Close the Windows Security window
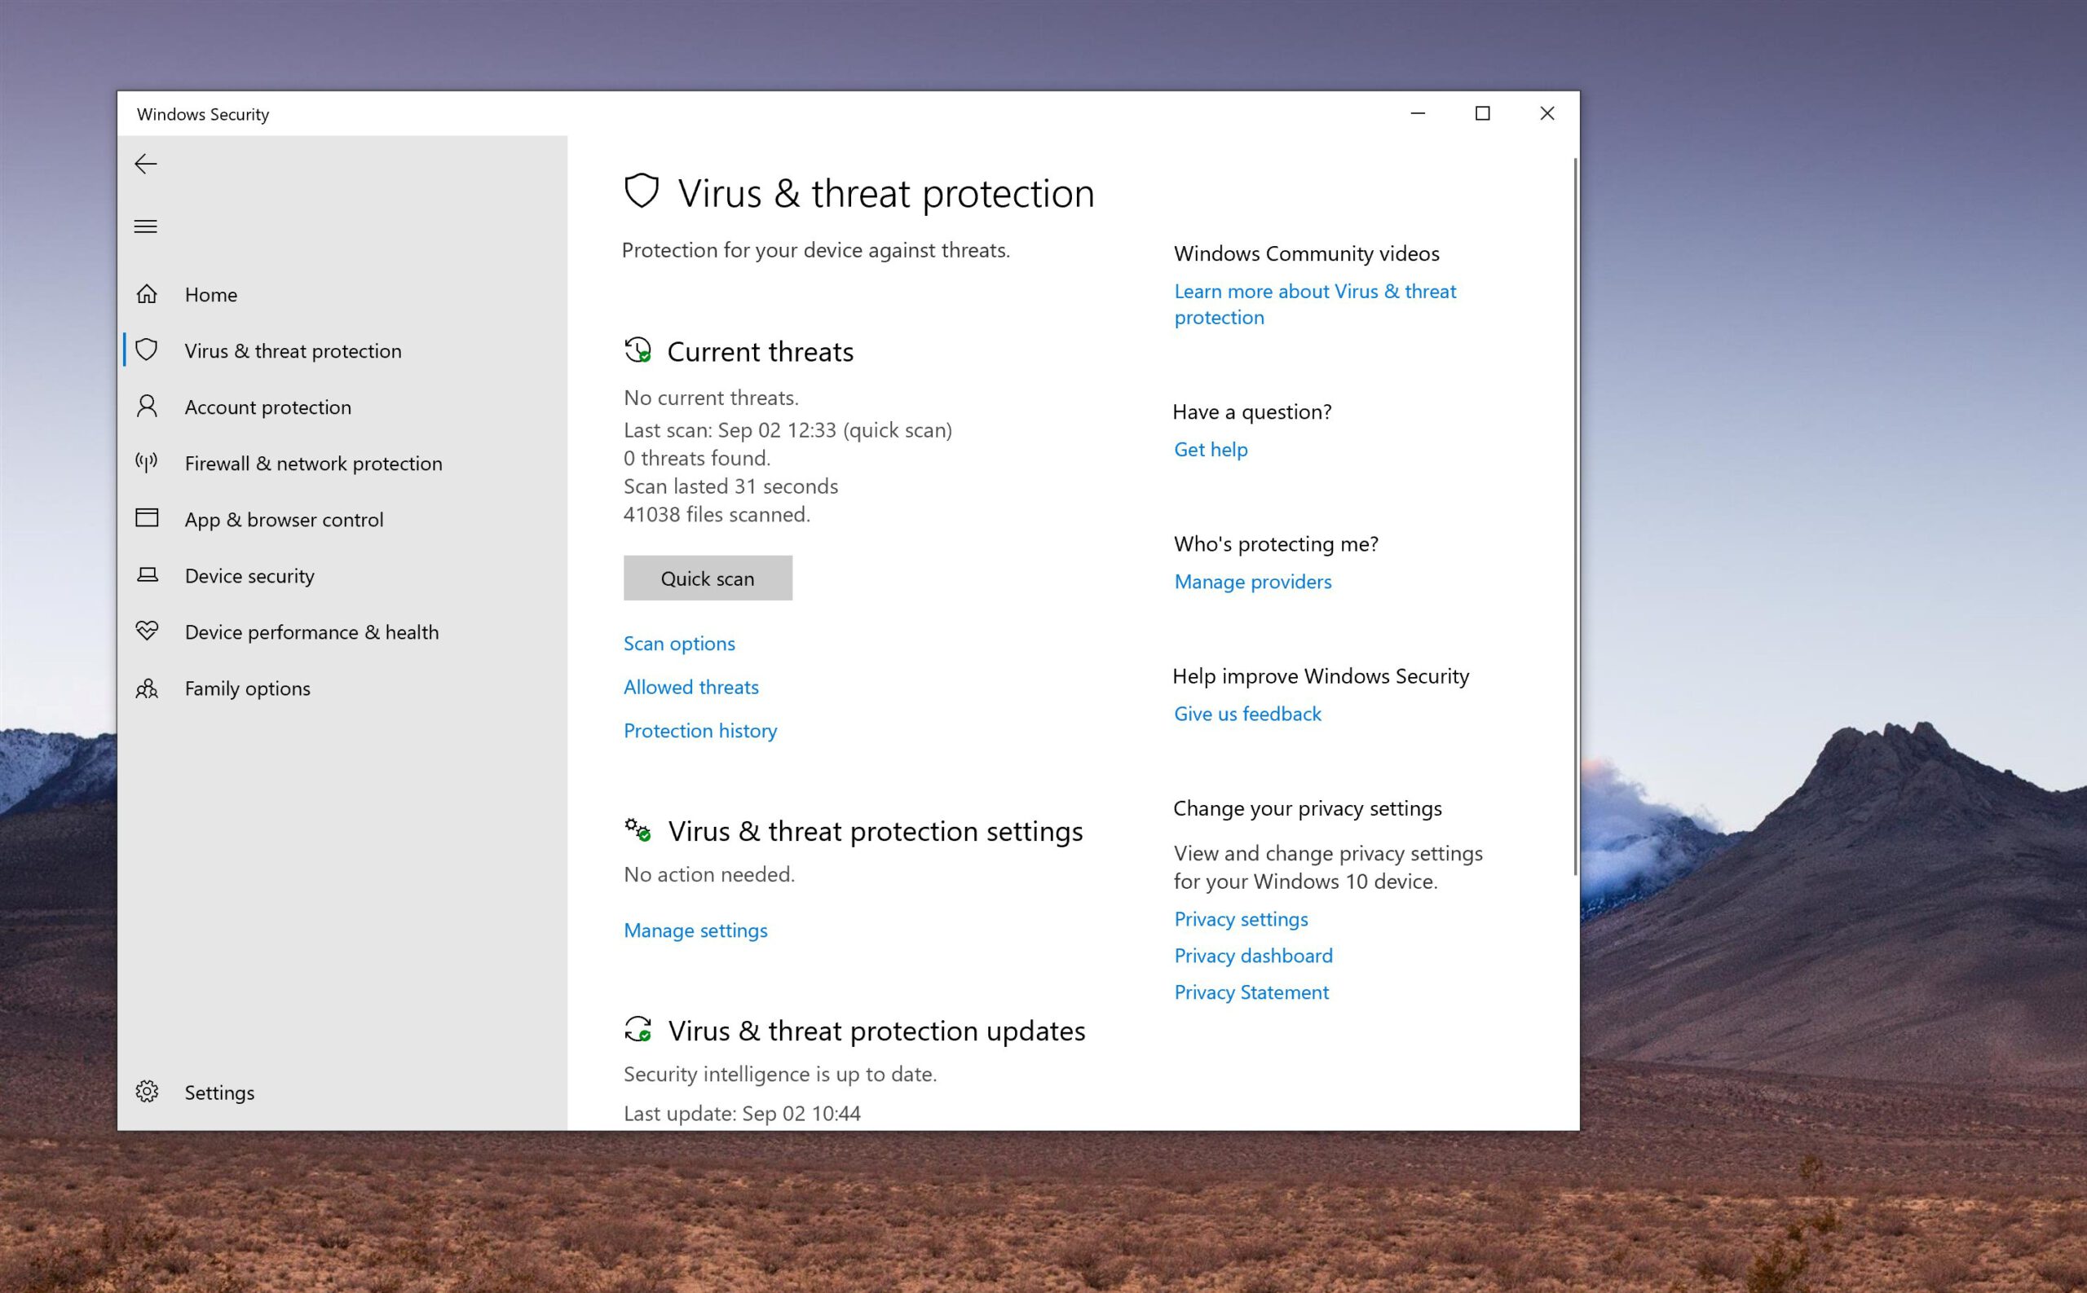The height and width of the screenshot is (1293, 2087). 1547,113
